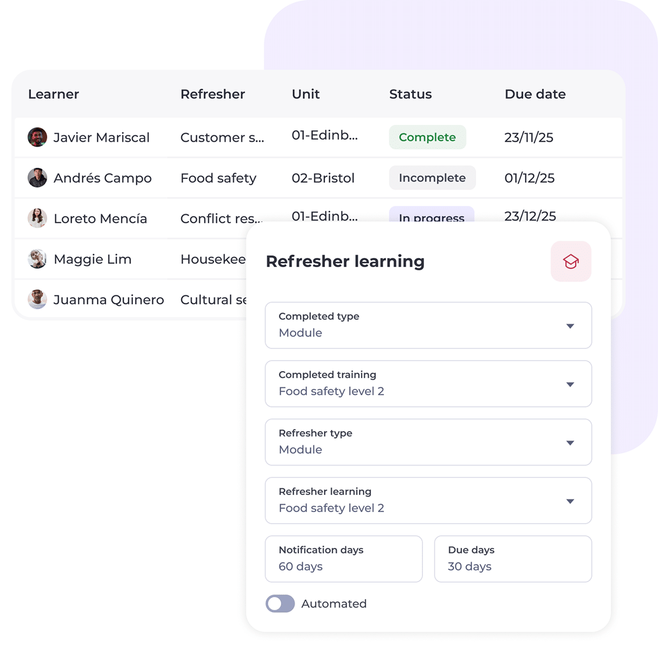Select learner name Juanma Quinero
The width and height of the screenshot is (658, 649).
point(109,300)
